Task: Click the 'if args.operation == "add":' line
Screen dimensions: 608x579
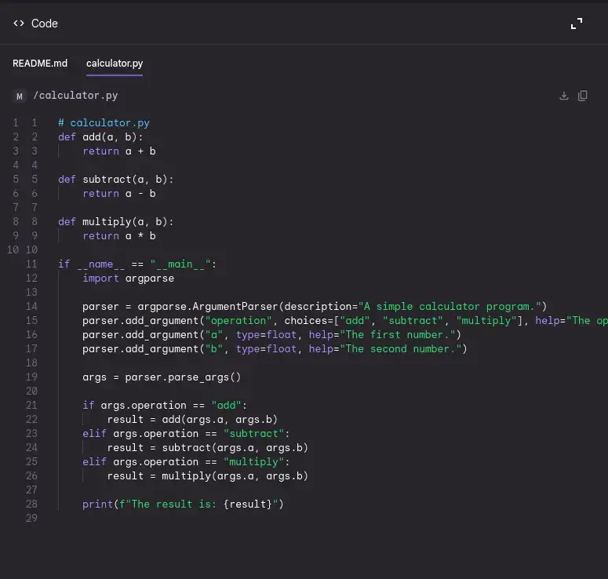Action: pyautogui.click(x=165, y=406)
